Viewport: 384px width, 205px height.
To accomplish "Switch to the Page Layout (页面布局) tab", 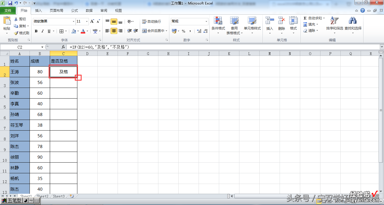I will 56,11.
